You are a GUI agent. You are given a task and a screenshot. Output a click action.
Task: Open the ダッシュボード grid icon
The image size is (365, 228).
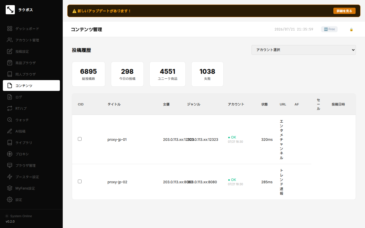pyautogui.click(x=10, y=28)
